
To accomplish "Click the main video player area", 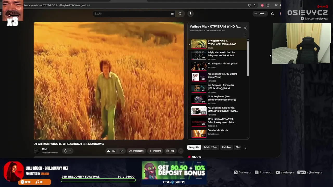I will (x=108, y=81).
